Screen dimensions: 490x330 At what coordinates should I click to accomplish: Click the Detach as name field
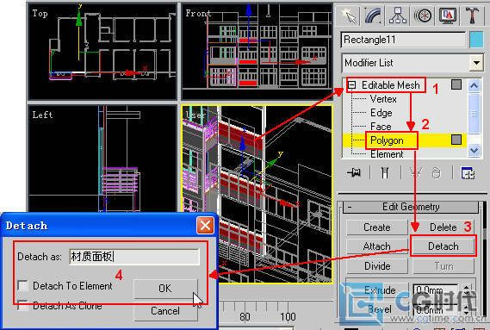pos(134,257)
